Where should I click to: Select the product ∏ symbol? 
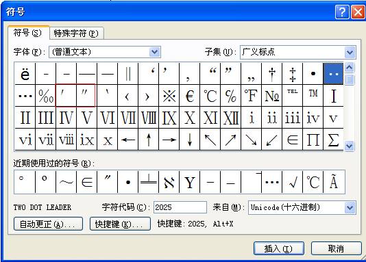tap(313, 140)
